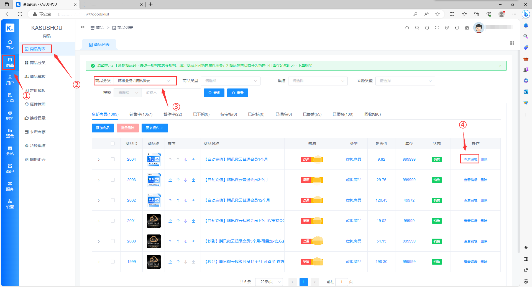Viewport: 532px width, 287px height.
Task: Click the refresh icon in header
Action: point(457,28)
